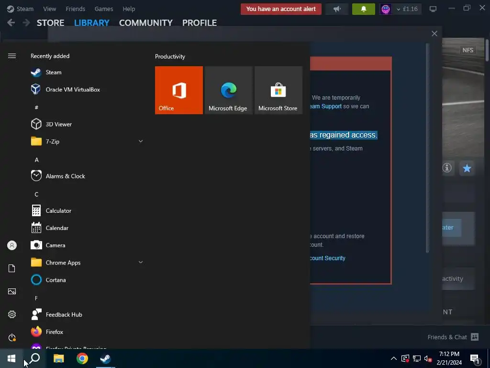
Task: Open the Steam menu in Steam menu bar
Action: point(21,9)
